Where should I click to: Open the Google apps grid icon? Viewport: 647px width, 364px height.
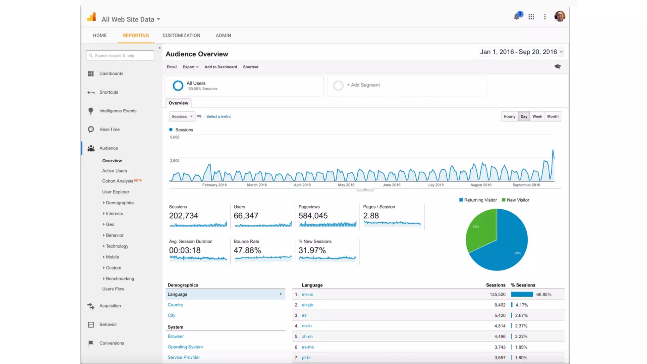(531, 17)
